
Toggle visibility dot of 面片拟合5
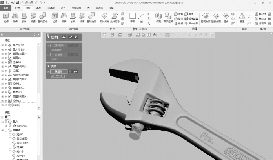click(6, 45)
